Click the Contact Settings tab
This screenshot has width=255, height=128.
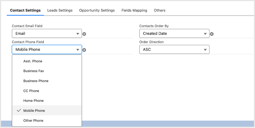click(x=25, y=10)
